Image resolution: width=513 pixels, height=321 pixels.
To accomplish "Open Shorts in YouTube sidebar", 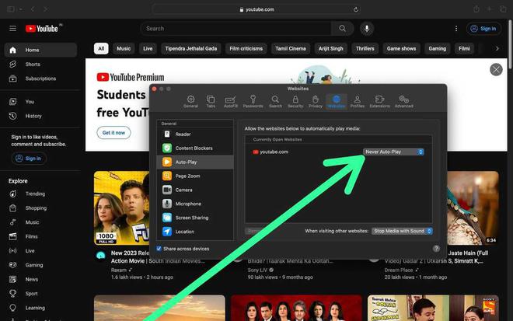I will click(x=41, y=65).
